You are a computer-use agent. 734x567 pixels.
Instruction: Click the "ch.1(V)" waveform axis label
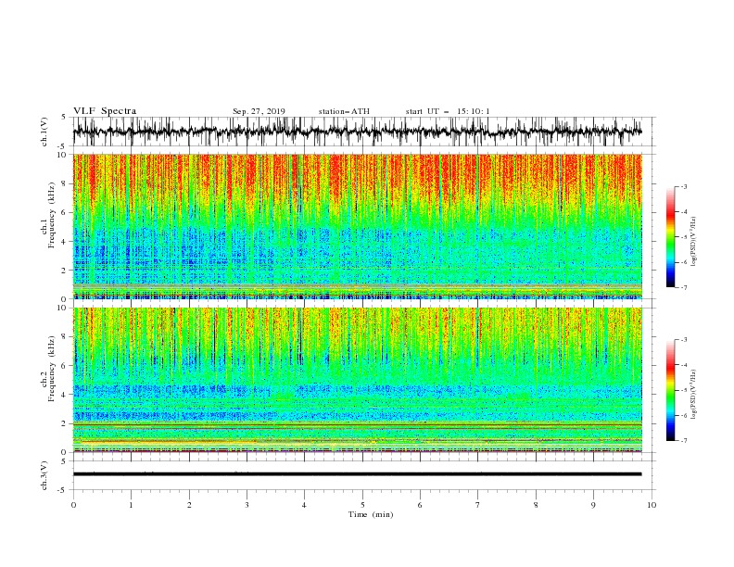pyautogui.click(x=44, y=132)
